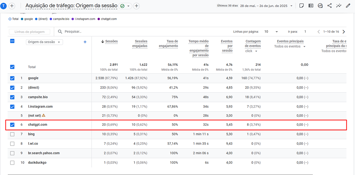
Task: Click the br.search.yahoo.com source name
Action: coord(44,153)
